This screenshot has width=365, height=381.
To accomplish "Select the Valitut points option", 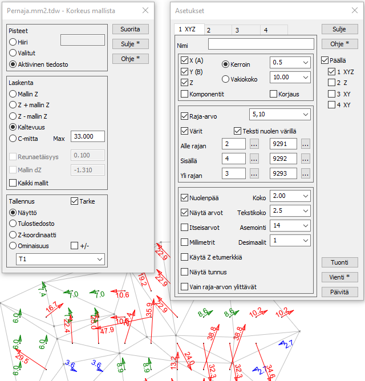I will (13, 53).
